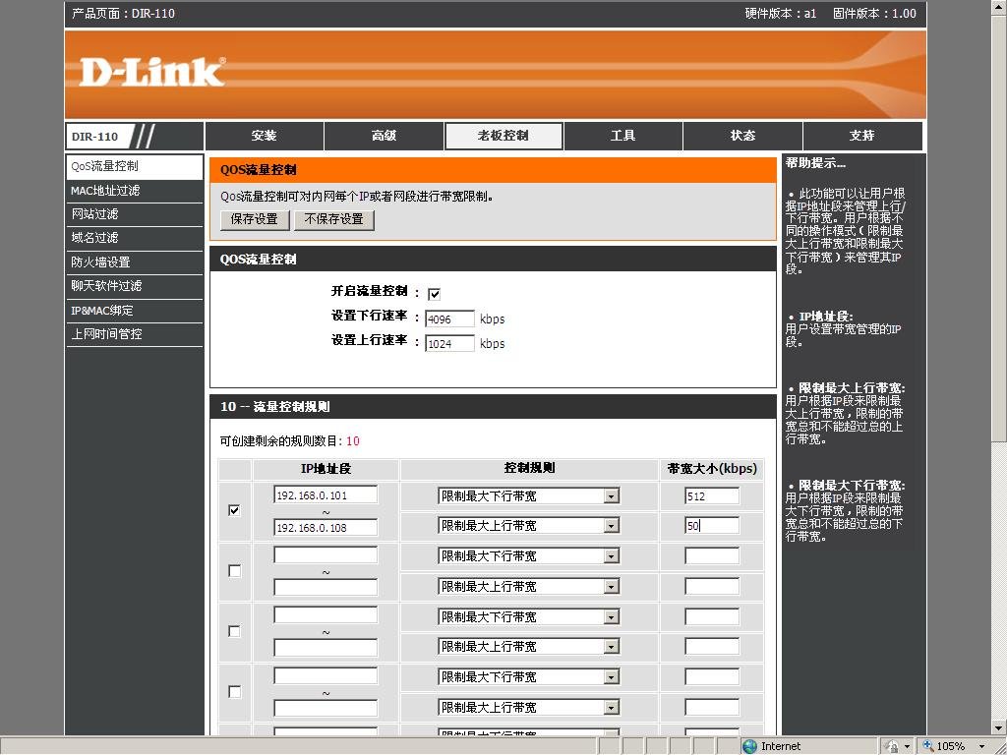Enable the second QoS rule checkbox

coord(233,570)
